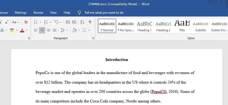The height and width of the screenshot is (105, 228).
Task: Click the Line and Paragraph Spacing icon
Action: 63,30
